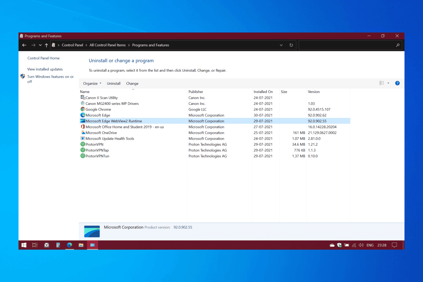
Task: Click the Wi-Fi network tray icon
Action: (x=354, y=245)
